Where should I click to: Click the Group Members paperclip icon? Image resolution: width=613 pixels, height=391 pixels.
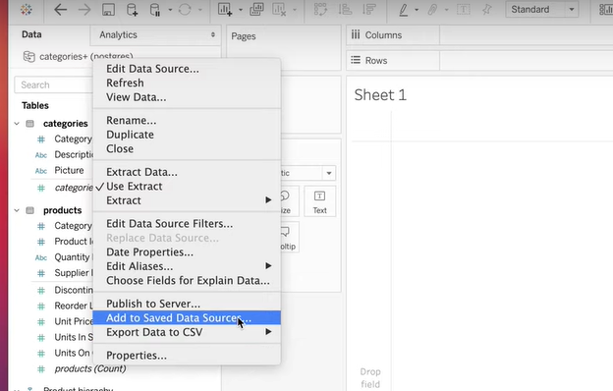[x=432, y=10]
